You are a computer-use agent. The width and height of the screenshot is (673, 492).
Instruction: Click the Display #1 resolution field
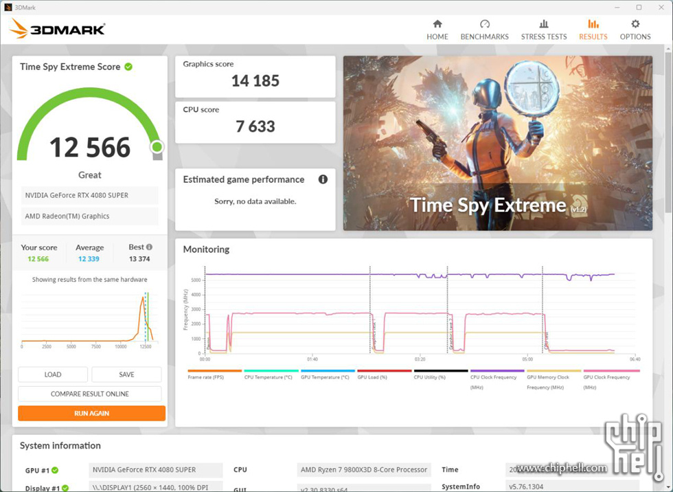coord(156,488)
